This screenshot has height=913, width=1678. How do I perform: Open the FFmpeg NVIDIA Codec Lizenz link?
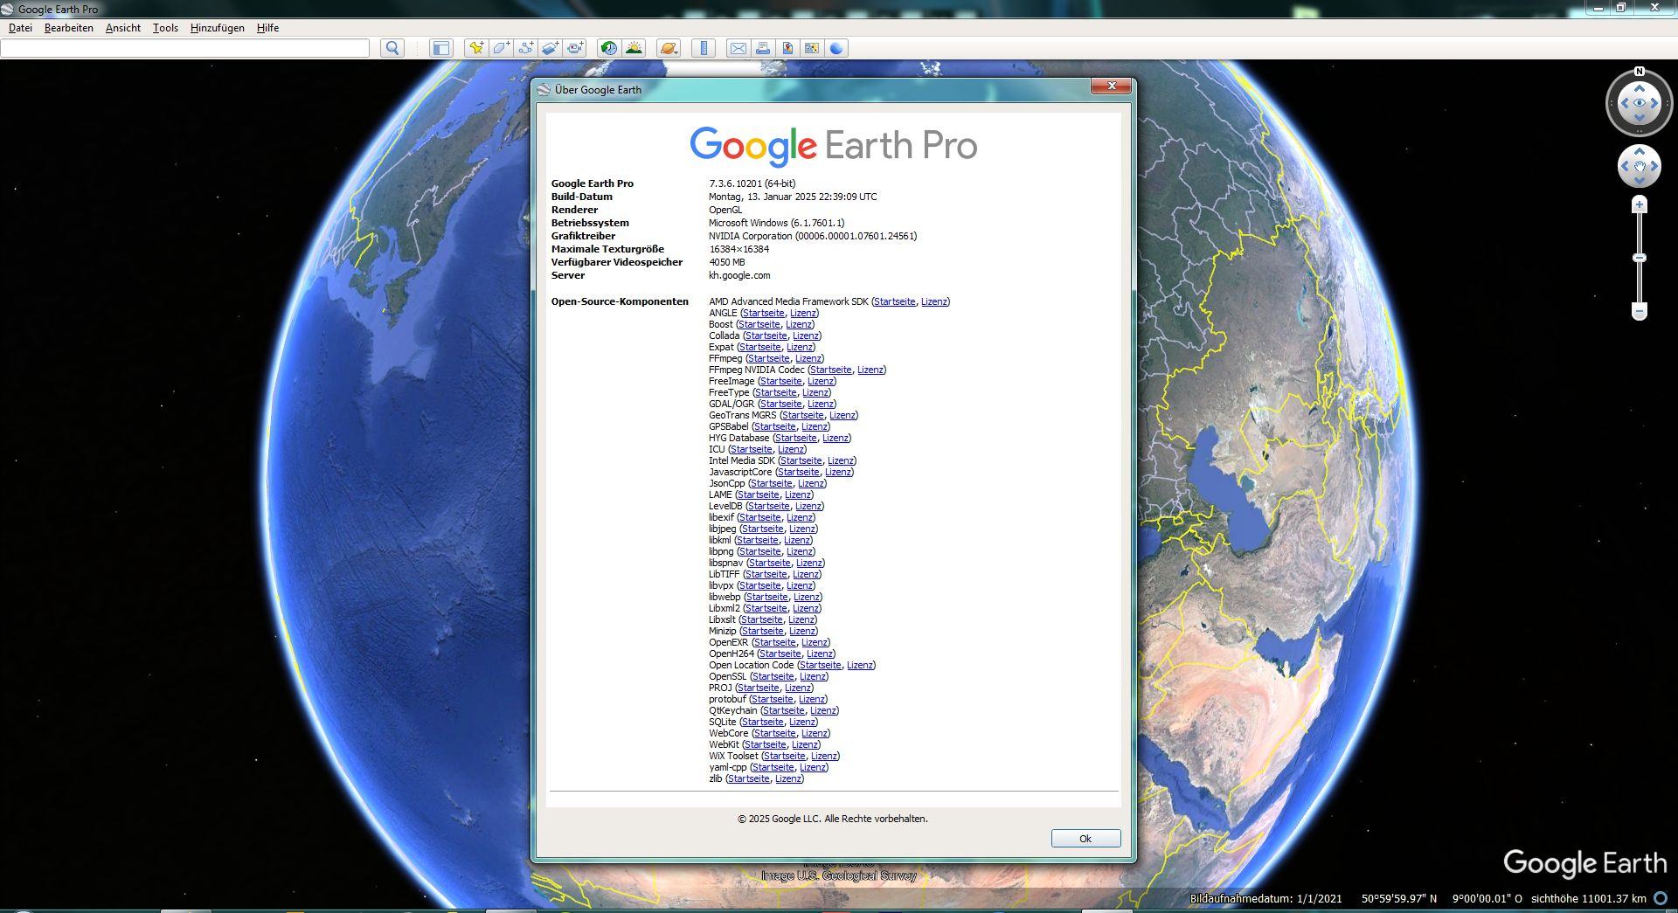[x=870, y=370]
